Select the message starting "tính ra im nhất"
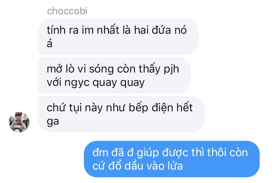 click(x=118, y=36)
